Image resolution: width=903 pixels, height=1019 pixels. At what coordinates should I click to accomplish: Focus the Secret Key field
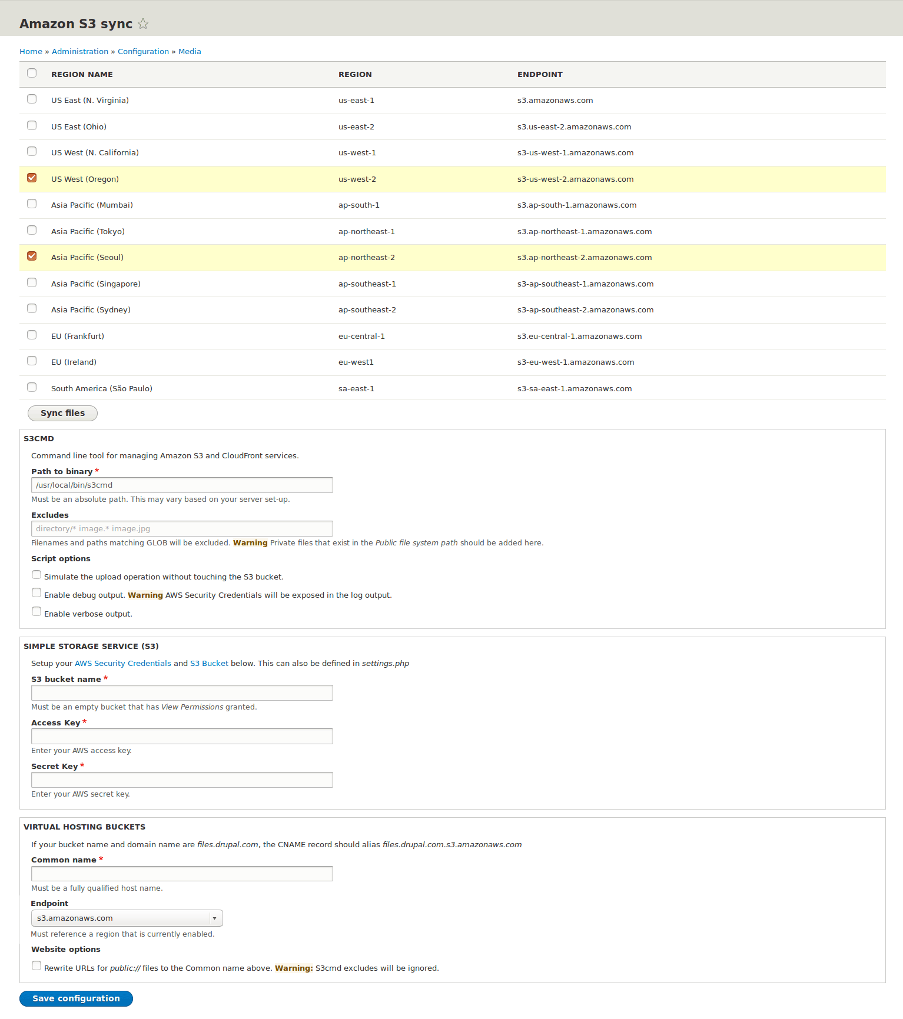[182, 780]
